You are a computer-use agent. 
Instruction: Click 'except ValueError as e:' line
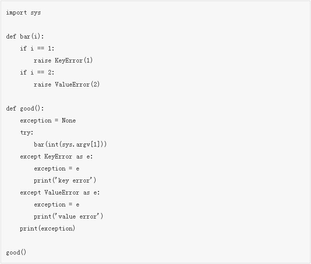pos(59,192)
